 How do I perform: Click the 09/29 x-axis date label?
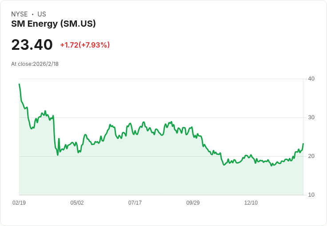click(x=193, y=203)
